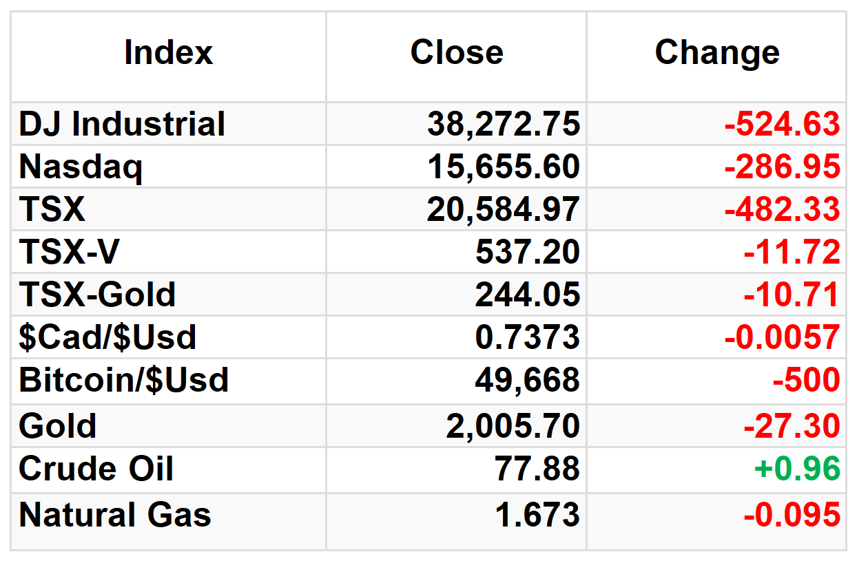Screen dimensions: 857x563
Task: Select the Natural Gas row label
Action: 115,515
